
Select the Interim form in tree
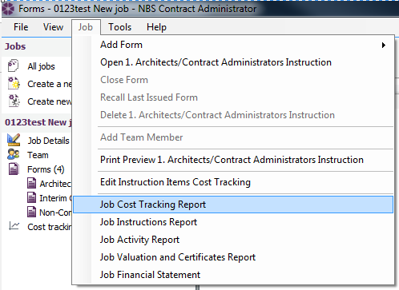tap(55, 198)
